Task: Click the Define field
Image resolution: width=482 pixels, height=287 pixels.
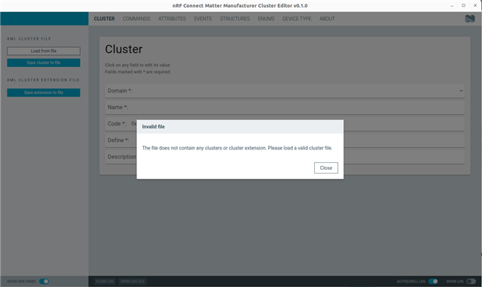Action: pos(285,140)
